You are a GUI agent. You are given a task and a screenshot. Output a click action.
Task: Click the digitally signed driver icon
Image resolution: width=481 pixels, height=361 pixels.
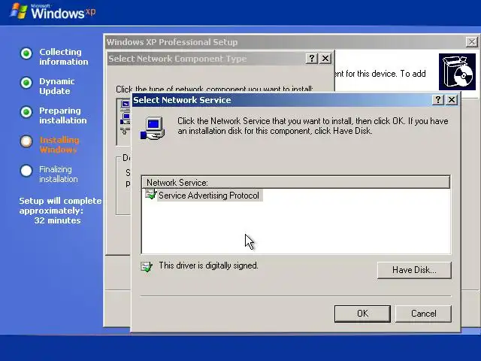(147, 266)
